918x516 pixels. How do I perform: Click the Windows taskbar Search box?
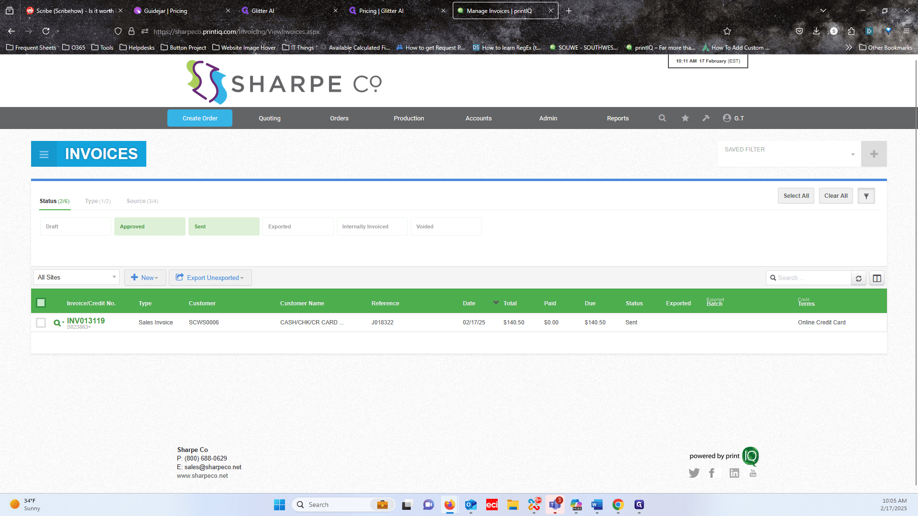pyautogui.click(x=343, y=505)
